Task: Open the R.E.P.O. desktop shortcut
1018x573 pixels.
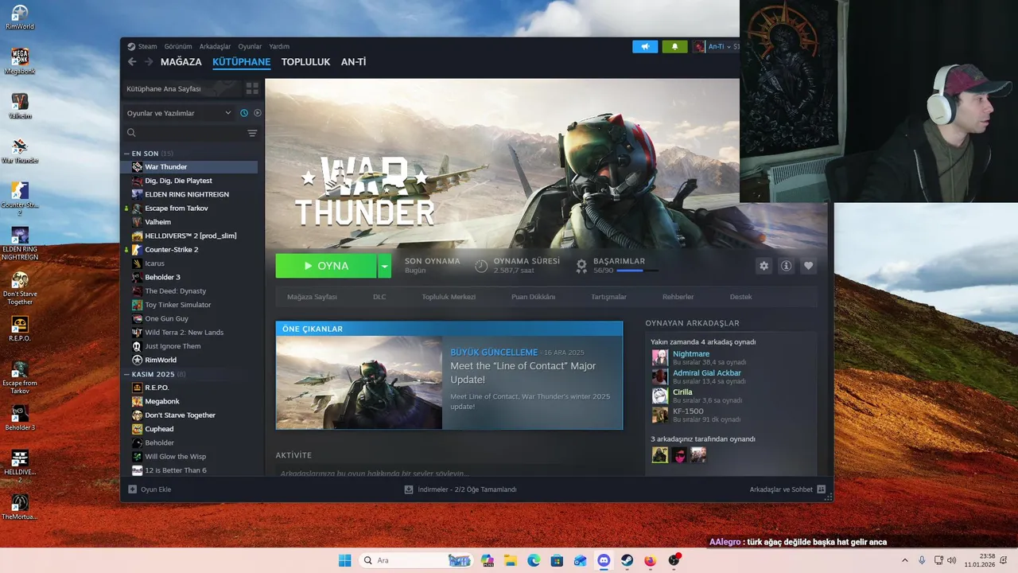Action: tap(20, 328)
